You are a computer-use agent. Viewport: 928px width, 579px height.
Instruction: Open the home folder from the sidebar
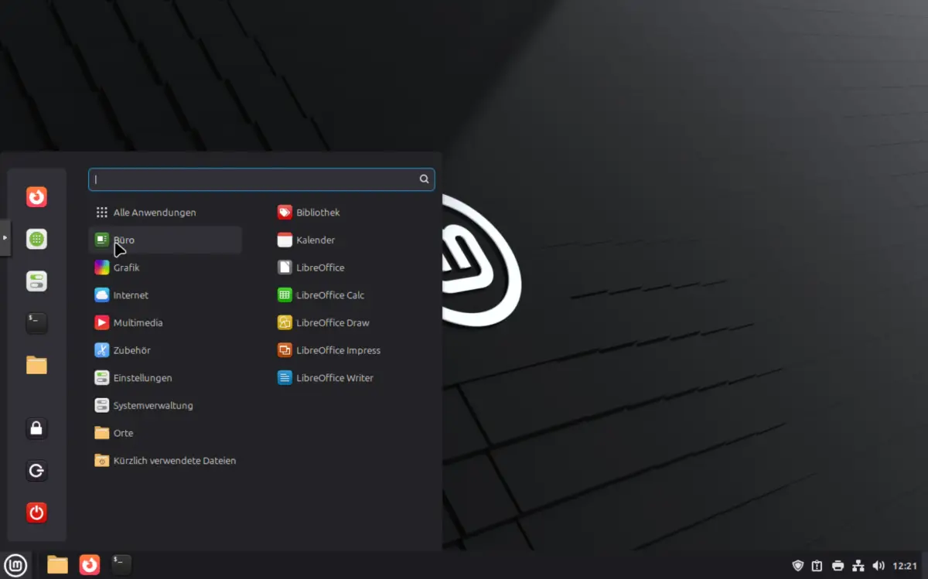pos(36,365)
